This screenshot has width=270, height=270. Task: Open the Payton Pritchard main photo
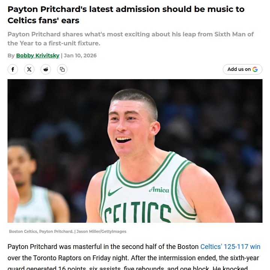[x=135, y=151]
